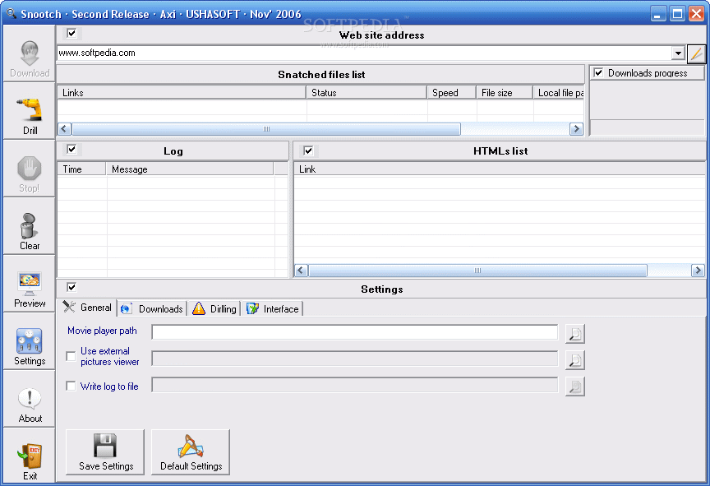Browse for log file location
The image size is (710, 486).
(x=575, y=386)
